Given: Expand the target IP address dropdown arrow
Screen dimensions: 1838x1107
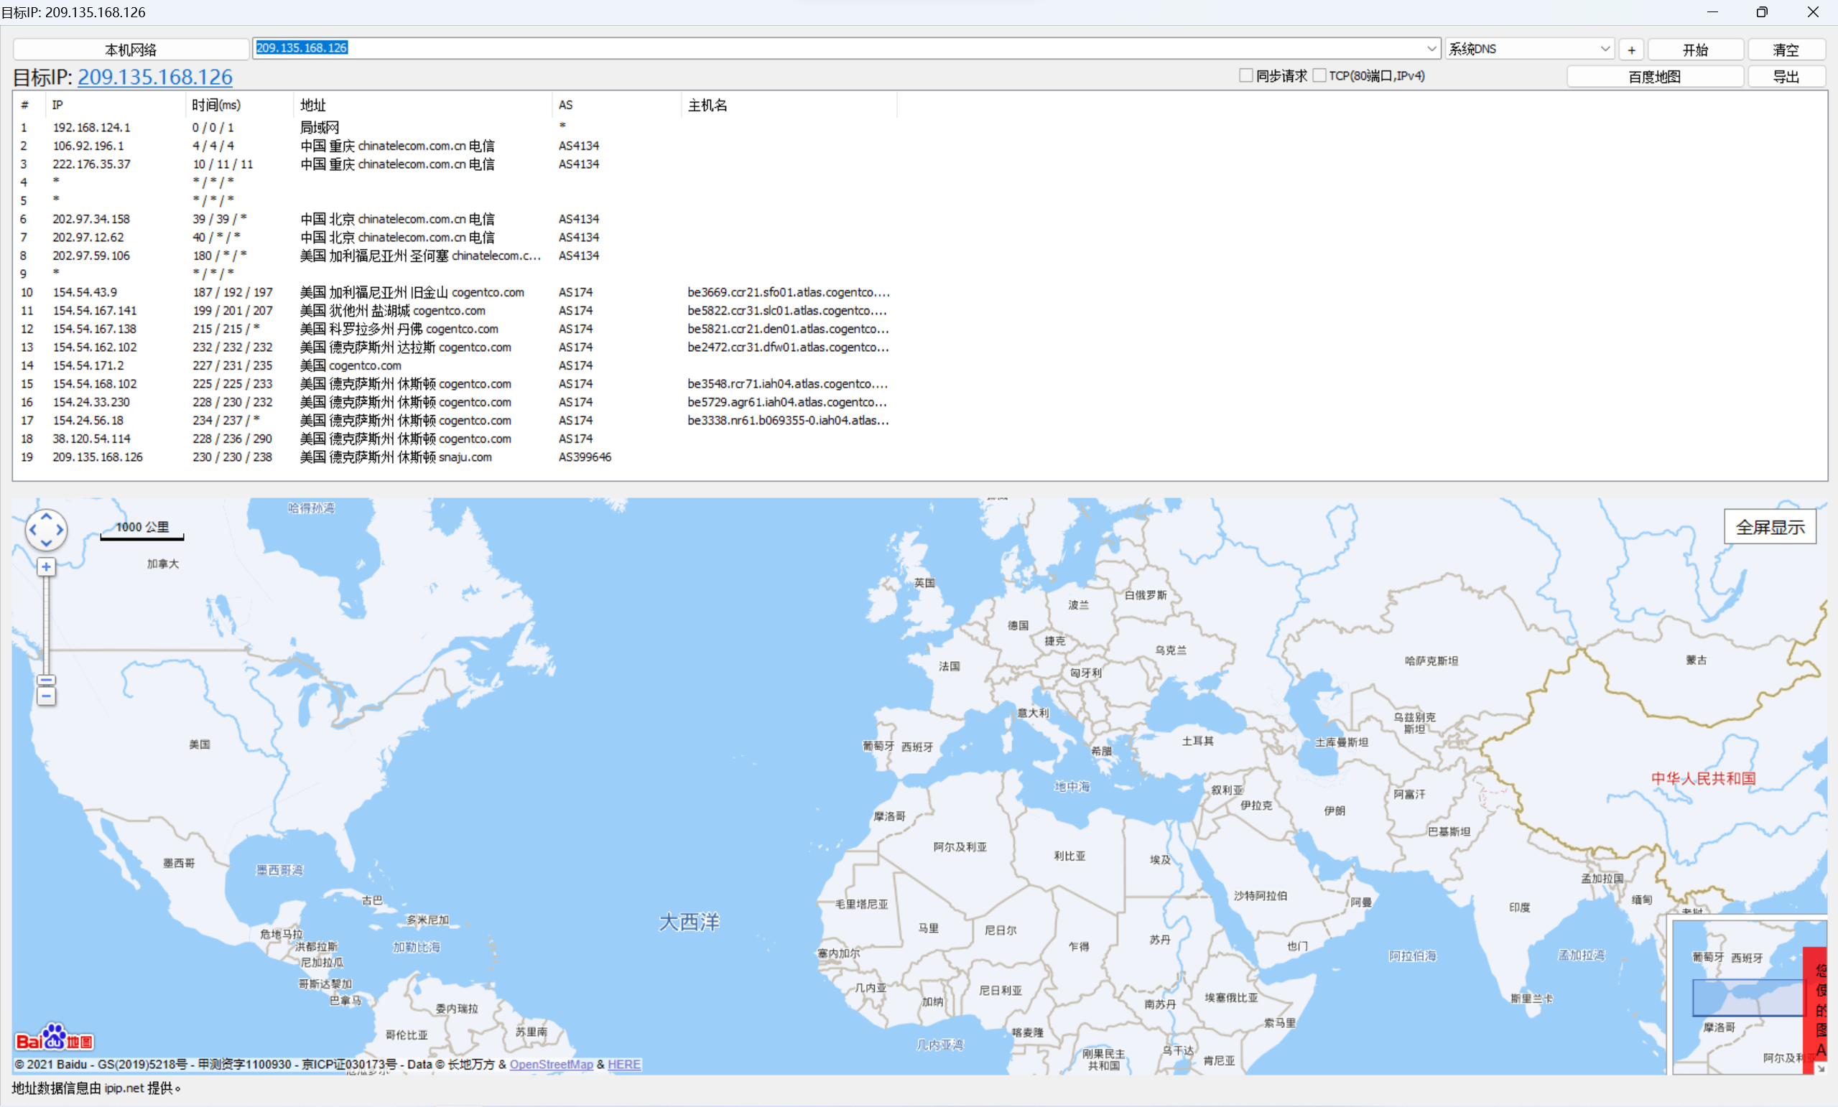Looking at the screenshot, I should click(x=1431, y=50).
